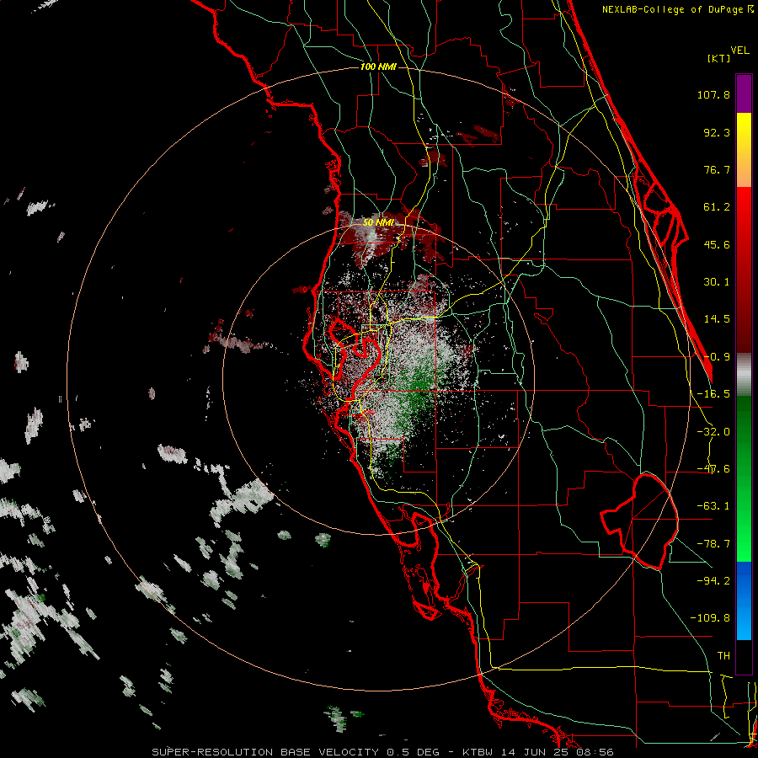Pick the gray near-zero segment of velocity scale
Viewport: 758px width, 758px height.
coord(744,375)
